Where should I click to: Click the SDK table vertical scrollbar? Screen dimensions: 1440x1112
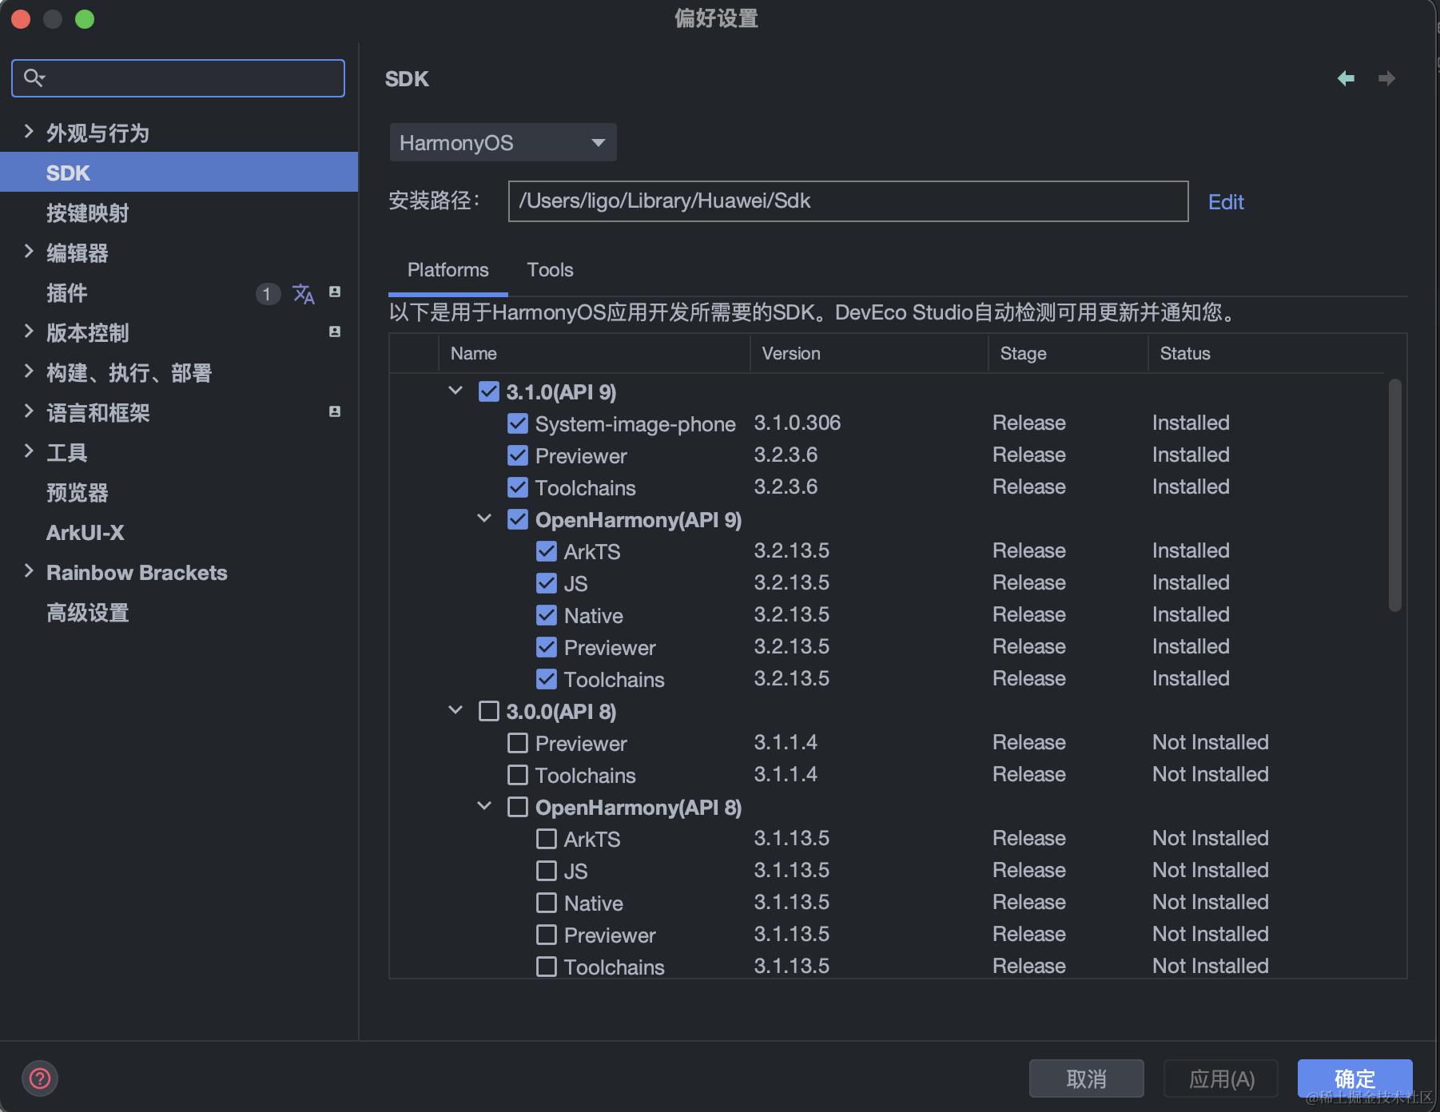[1395, 495]
